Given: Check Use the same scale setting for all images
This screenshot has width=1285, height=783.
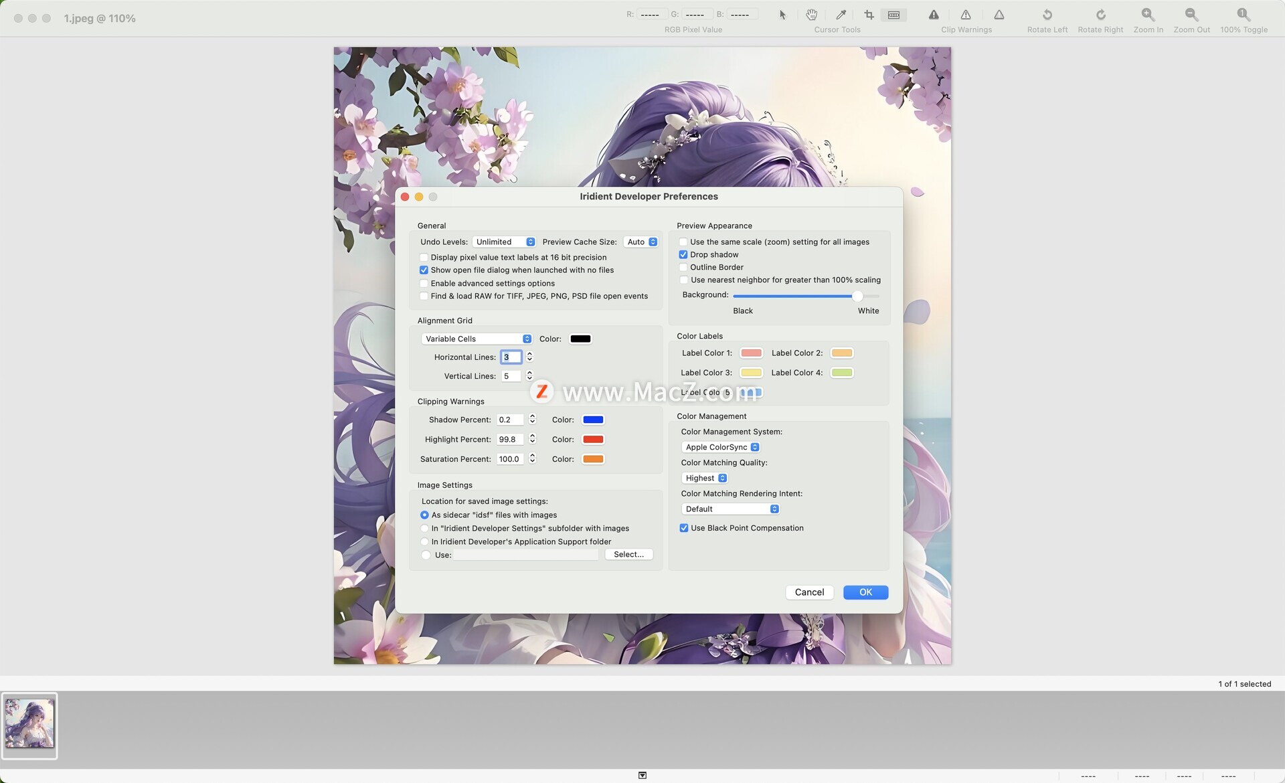Looking at the screenshot, I should pos(683,242).
